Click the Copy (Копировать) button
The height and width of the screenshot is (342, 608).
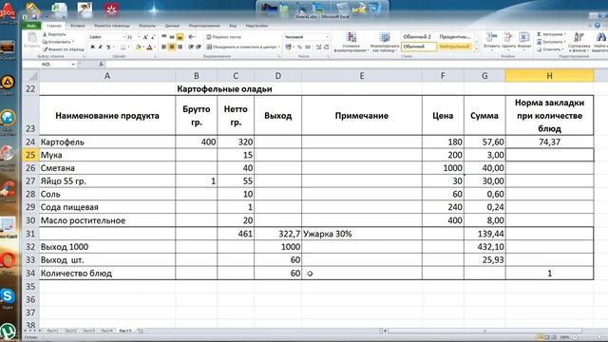(58, 42)
